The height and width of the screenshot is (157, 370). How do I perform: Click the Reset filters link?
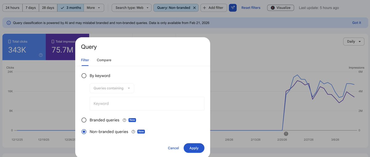251,8
